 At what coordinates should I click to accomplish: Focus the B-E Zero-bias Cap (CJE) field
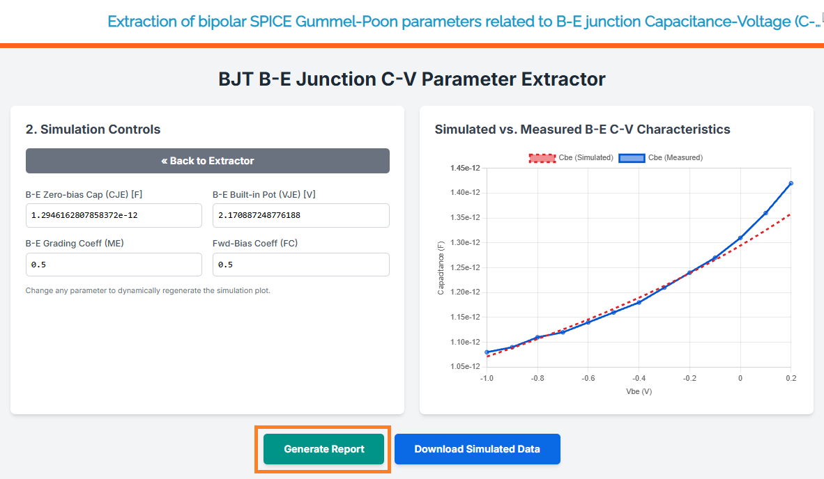pyautogui.click(x=114, y=215)
